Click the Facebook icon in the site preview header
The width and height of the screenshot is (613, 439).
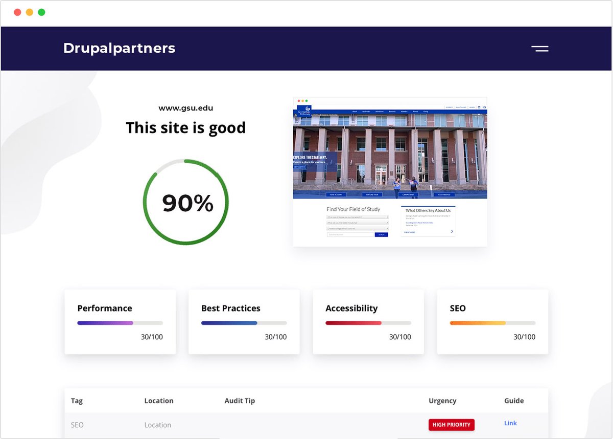pos(484,107)
